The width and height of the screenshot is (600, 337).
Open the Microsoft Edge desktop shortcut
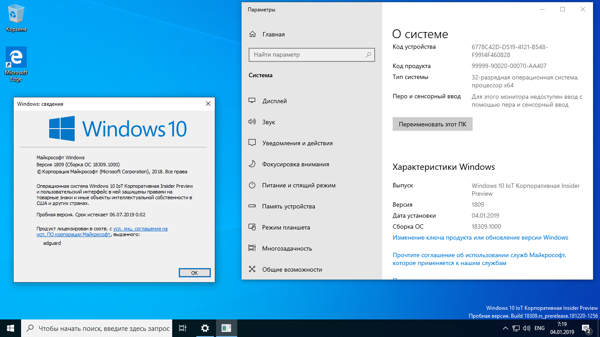click(x=16, y=64)
